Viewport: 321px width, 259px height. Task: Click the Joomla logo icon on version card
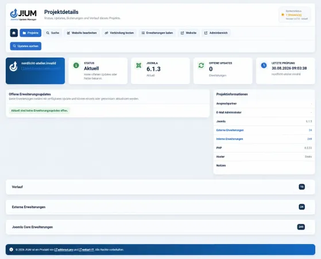pyautogui.click(x=139, y=65)
